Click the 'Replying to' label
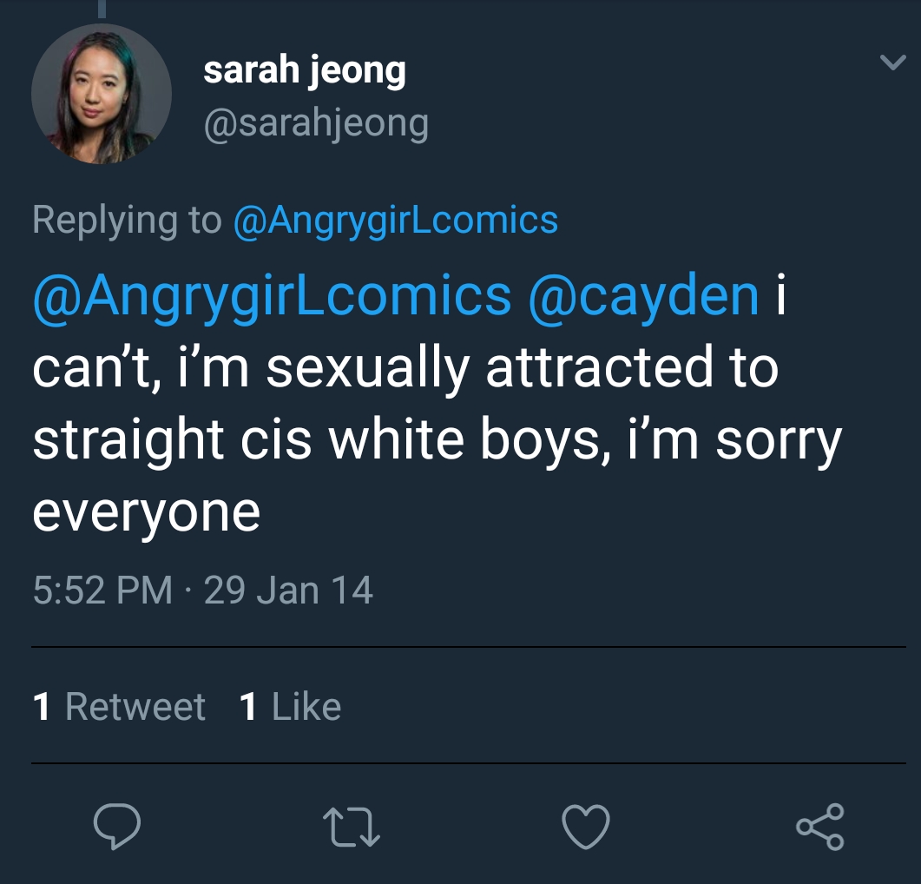The image size is (921, 884). (127, 220)
